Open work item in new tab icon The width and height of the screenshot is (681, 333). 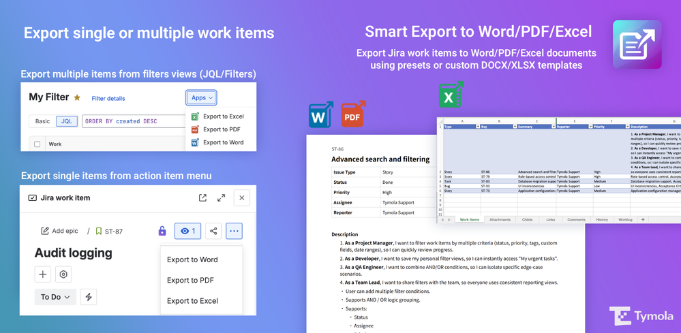[x=202, y=197]
